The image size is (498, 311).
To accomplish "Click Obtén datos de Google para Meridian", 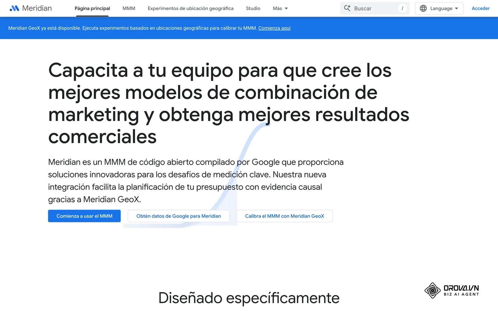I will (178, 216).
